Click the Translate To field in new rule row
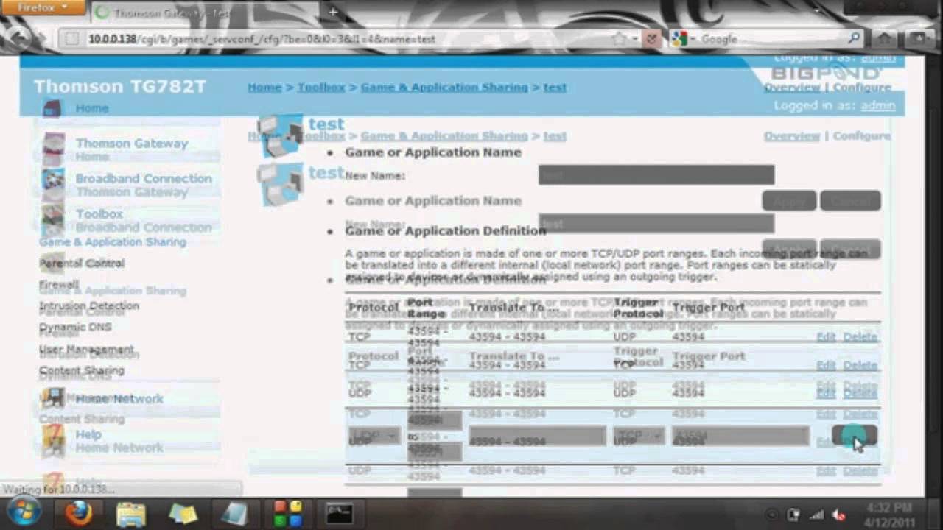This screenshot has height=530, width=943. (537, 436)
